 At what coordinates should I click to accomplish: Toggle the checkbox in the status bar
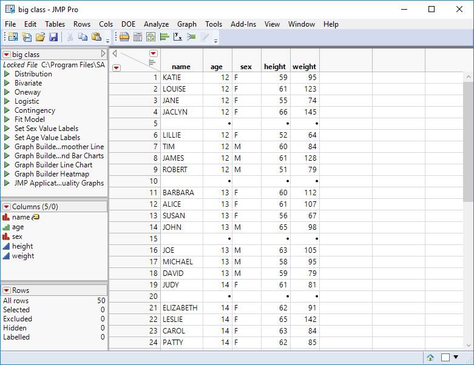pos(446,357)
